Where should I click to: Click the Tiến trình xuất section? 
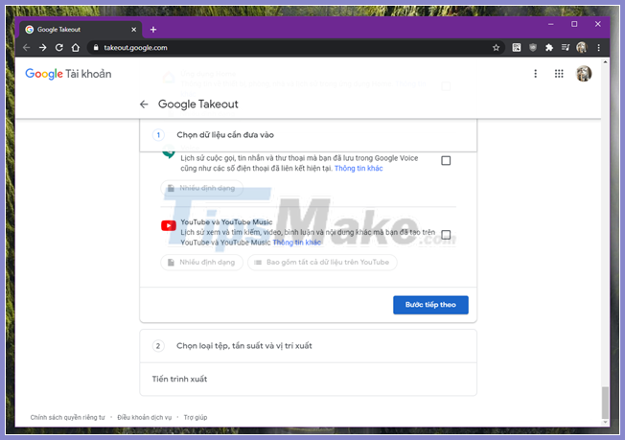(308, 379)
